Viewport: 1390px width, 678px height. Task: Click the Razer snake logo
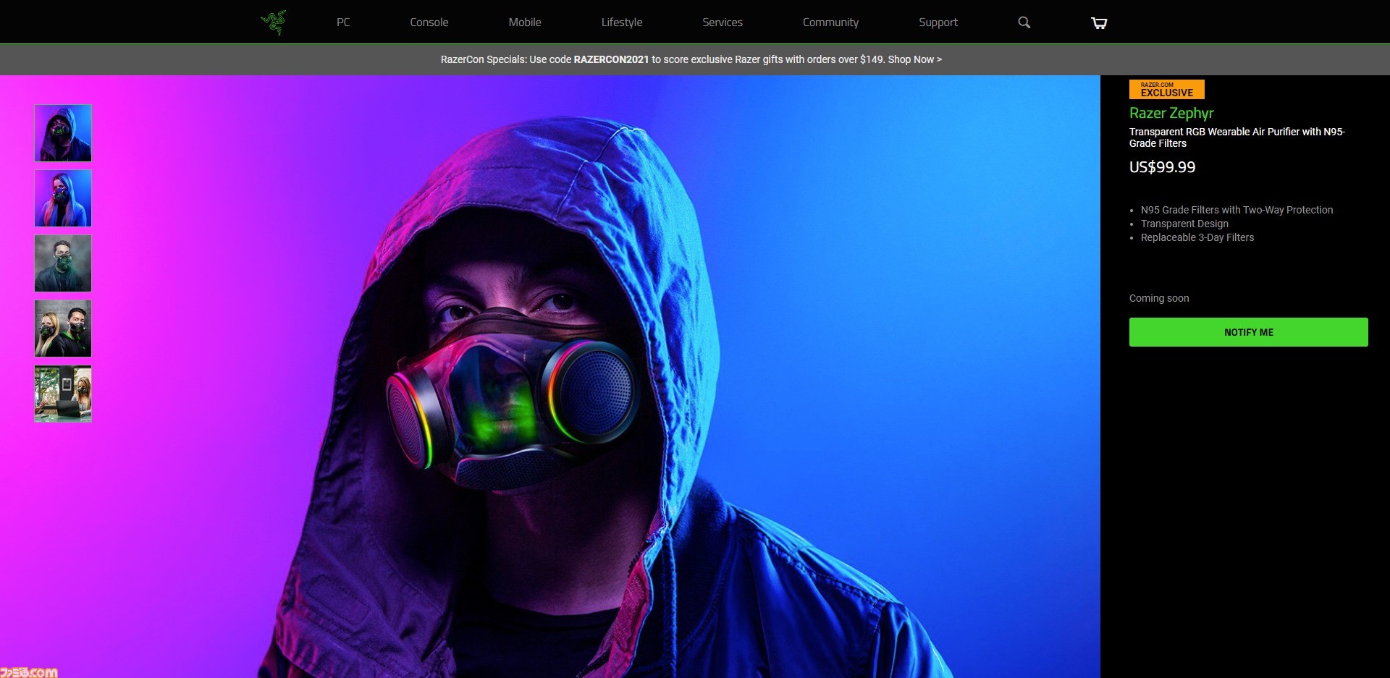click(274, 22)
